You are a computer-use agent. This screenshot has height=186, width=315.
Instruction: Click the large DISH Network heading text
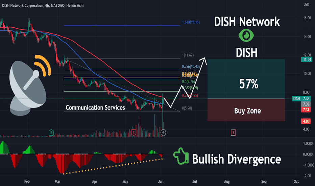coord(247,22)
